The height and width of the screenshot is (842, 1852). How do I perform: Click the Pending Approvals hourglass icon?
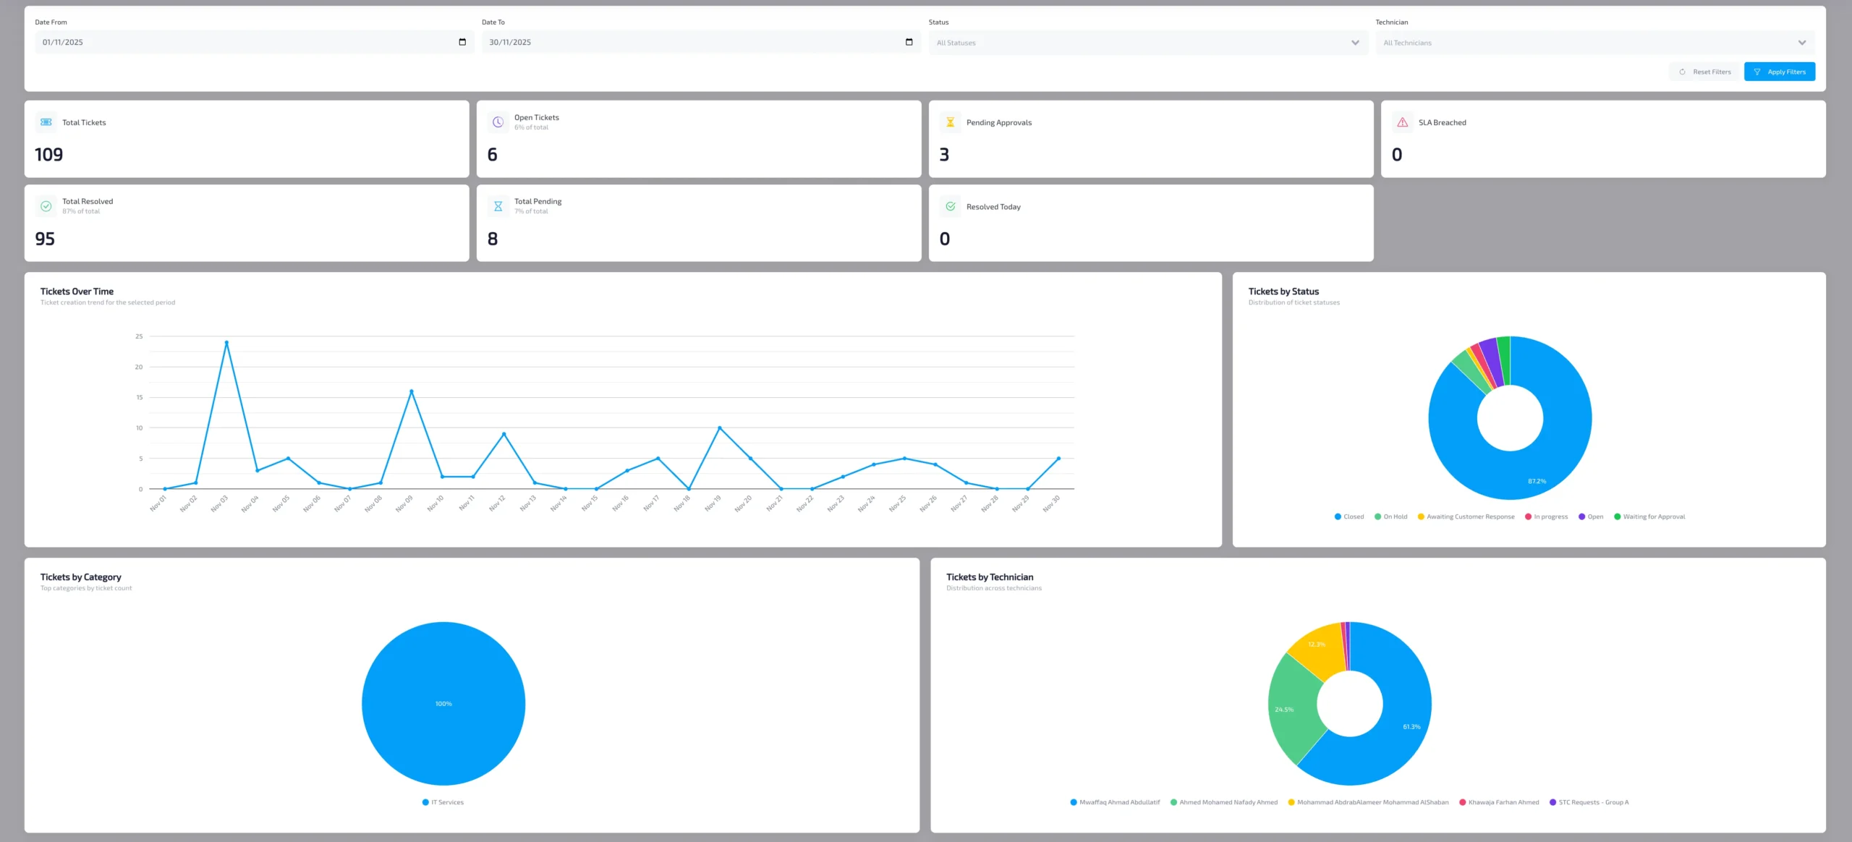tap(950, 122)
